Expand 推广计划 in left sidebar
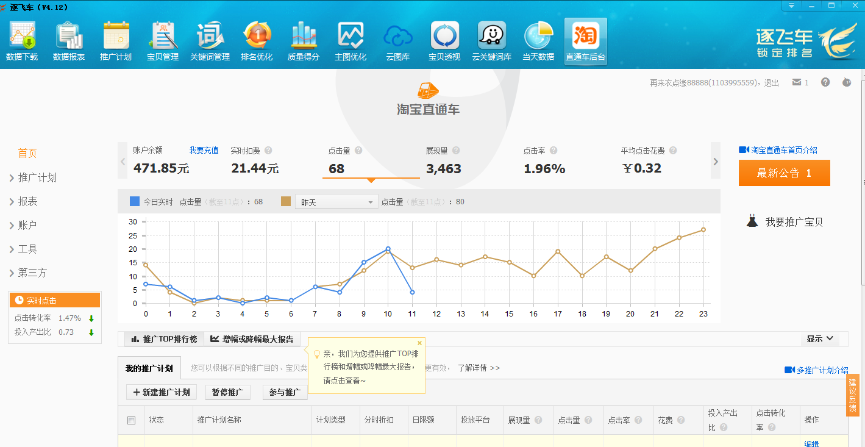 [x=34, y=177]
